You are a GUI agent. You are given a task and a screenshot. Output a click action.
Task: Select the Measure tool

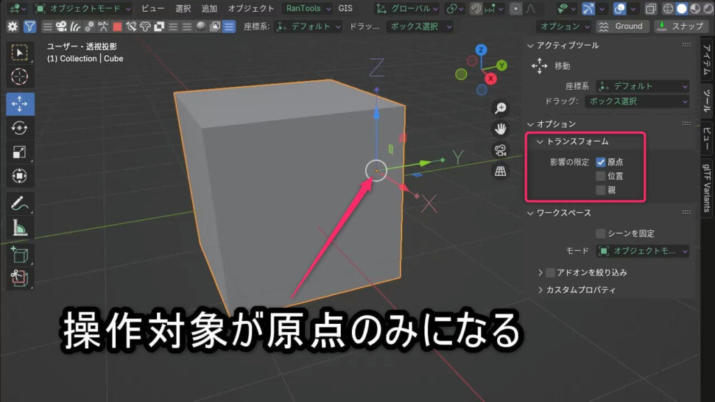[x=20, y=228]
